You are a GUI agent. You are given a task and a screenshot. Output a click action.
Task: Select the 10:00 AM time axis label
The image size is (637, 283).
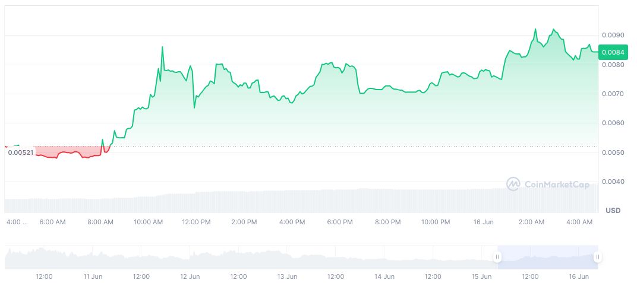pyautogui.click(x=148, y=222)
